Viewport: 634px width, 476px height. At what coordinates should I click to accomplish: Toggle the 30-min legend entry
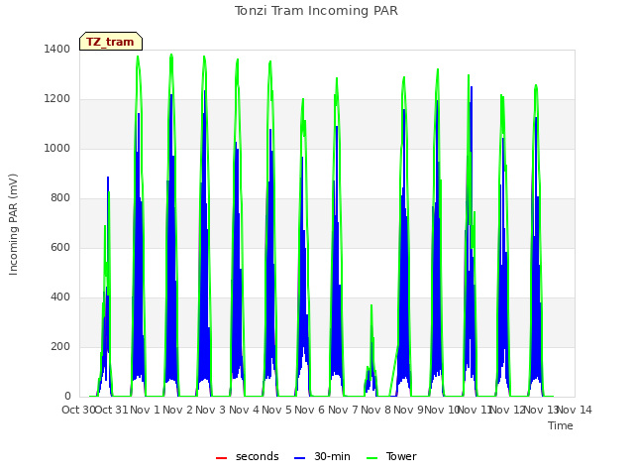(322, 456)
